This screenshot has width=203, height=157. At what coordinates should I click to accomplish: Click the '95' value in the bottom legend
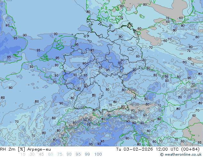[78, 154]
